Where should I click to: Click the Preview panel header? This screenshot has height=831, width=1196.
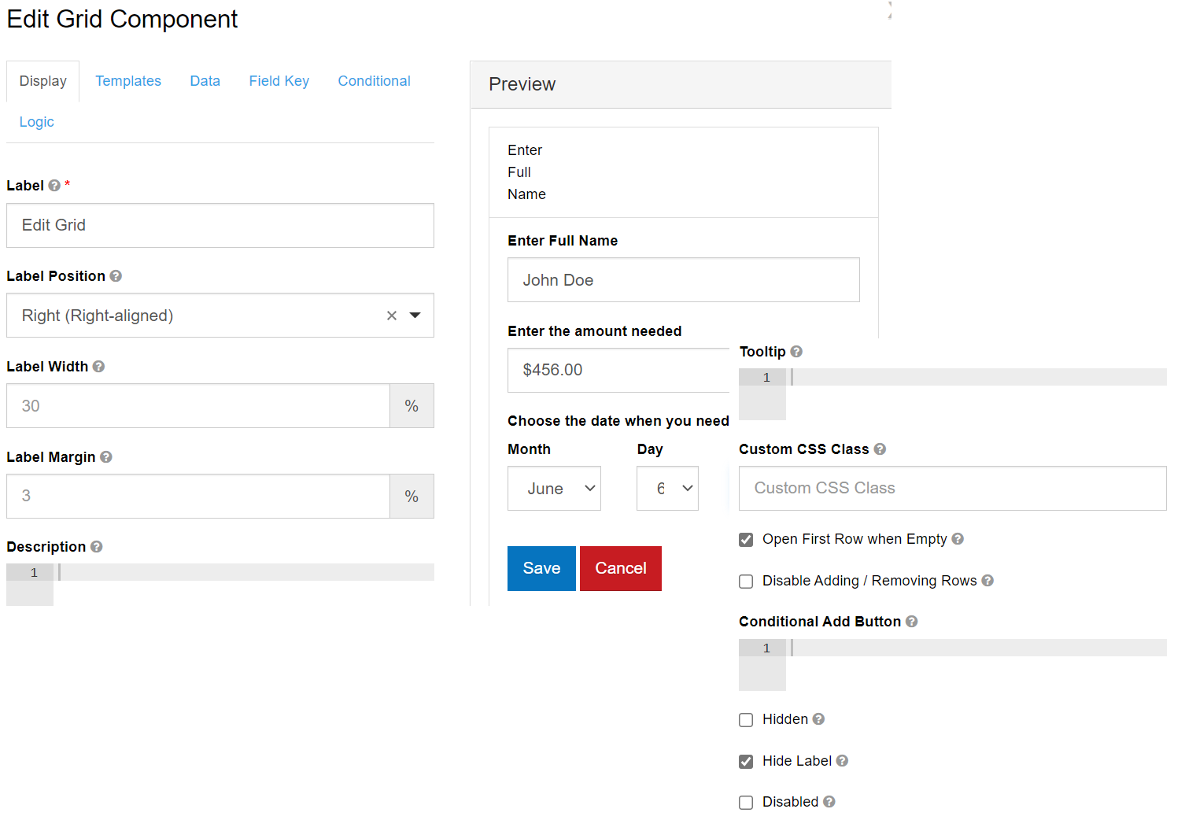click(681, 84)
